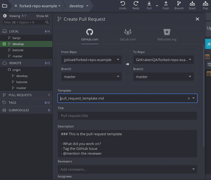The width and height of the screenshot is (211, 180).
Task: Switch to the GitHub.com tab
Action: pos(90,35)
